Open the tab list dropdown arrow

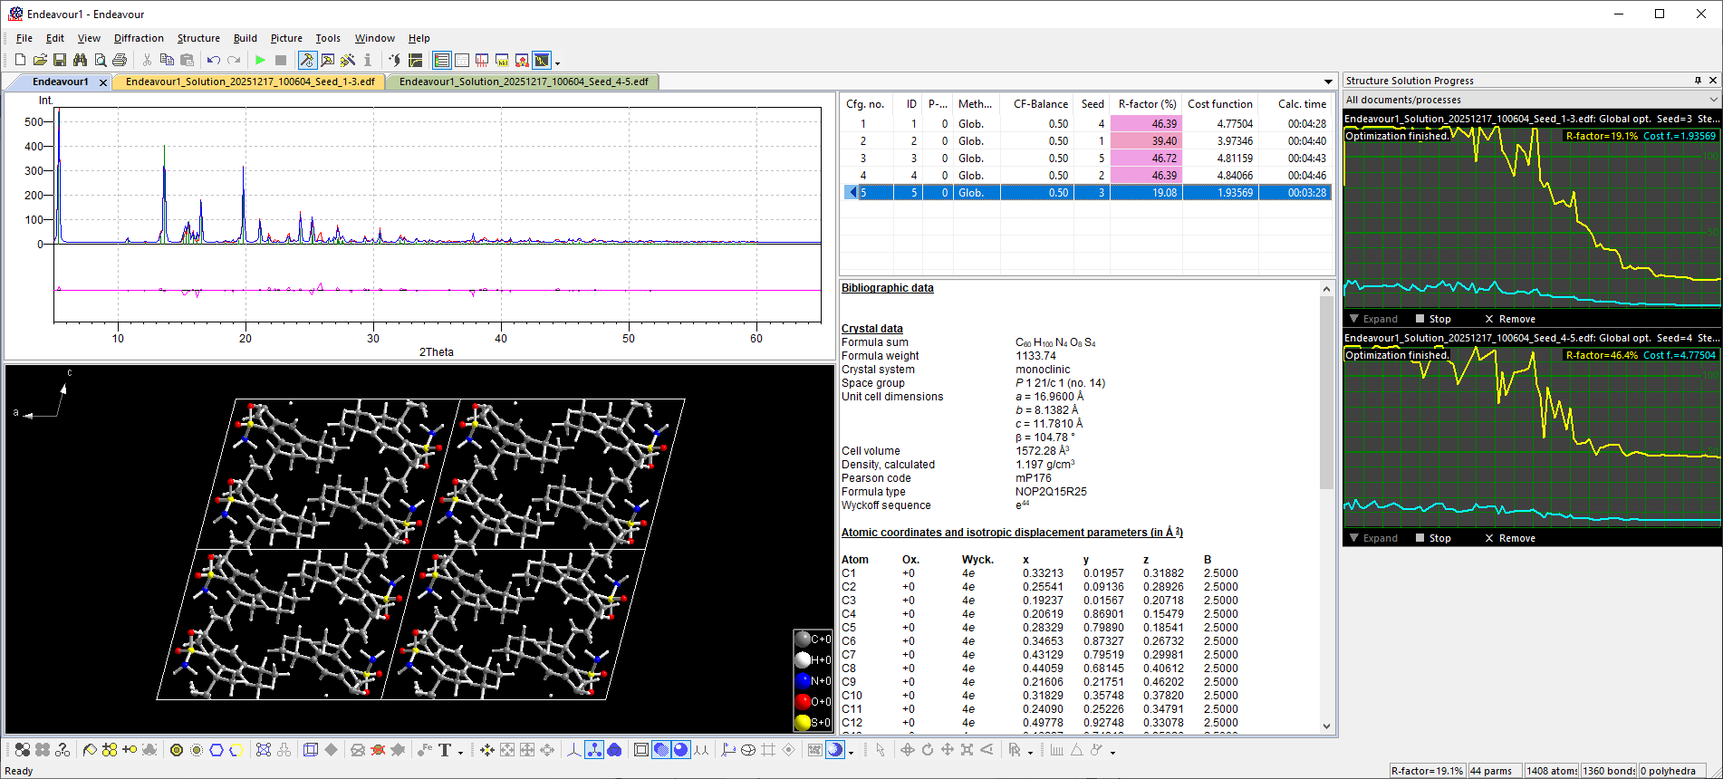[1328, 82]
